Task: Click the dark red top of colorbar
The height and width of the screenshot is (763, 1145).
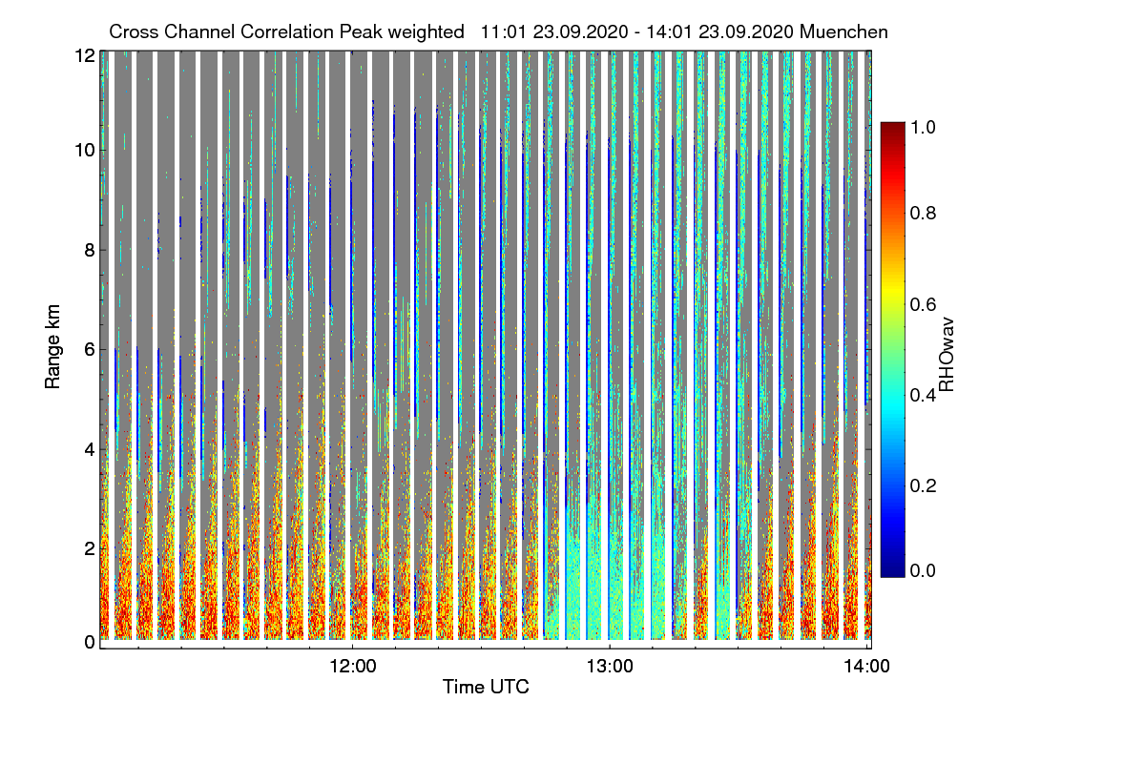Action: coord(892,128)
